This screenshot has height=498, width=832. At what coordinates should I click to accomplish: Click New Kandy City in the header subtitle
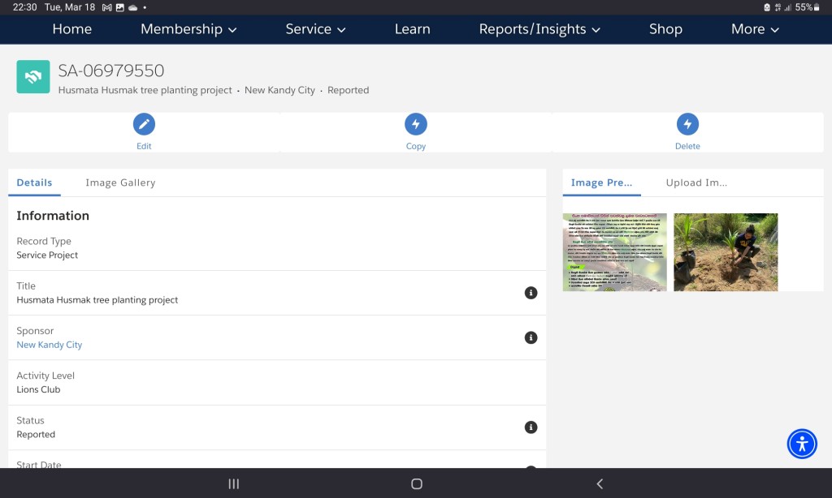(279, 90)
